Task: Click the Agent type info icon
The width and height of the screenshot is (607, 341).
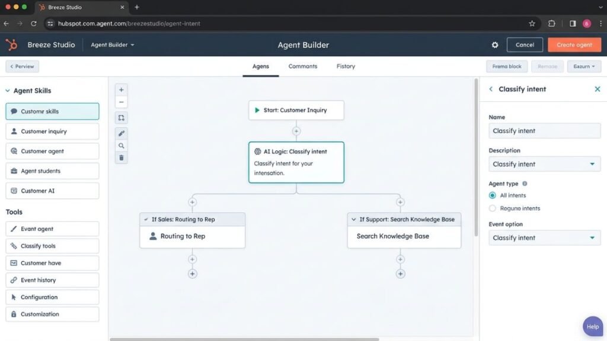Action: (x=525, y=184)
